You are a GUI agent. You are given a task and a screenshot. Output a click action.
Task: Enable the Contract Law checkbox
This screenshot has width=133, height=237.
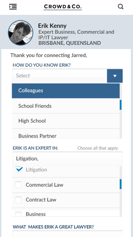(18, 200)
